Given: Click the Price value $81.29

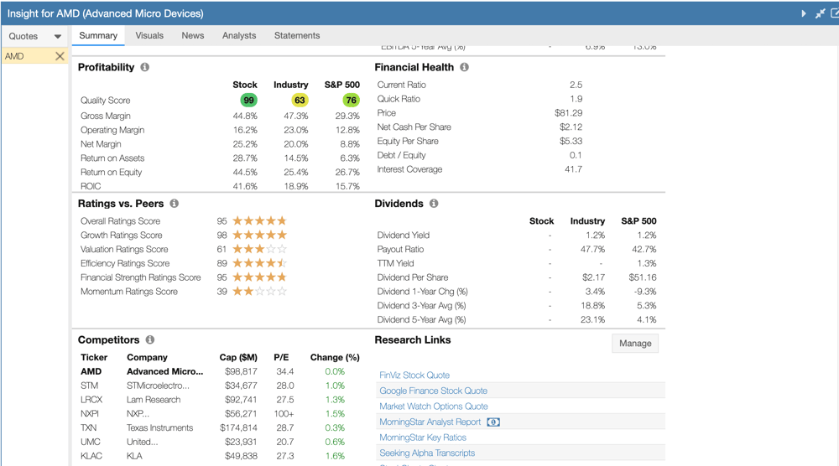Looking at the screenshot, I should 568,113.
